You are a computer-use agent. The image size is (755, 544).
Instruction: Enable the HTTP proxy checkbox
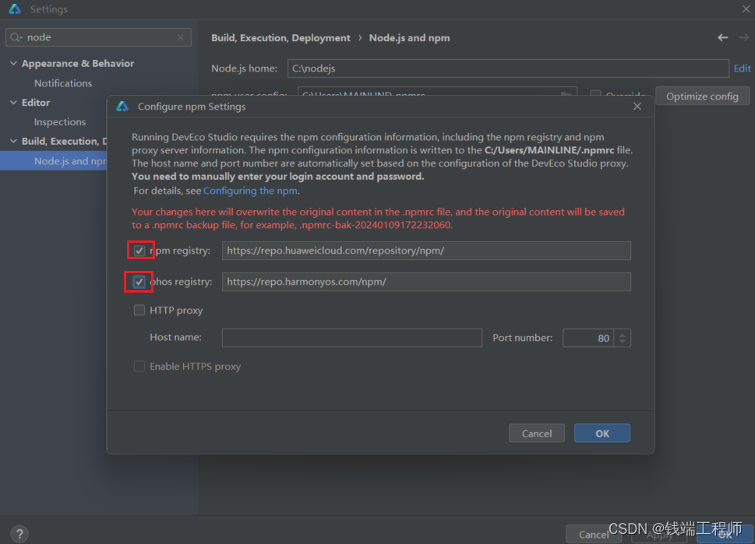pyautogui.click(x=139, y=311)
